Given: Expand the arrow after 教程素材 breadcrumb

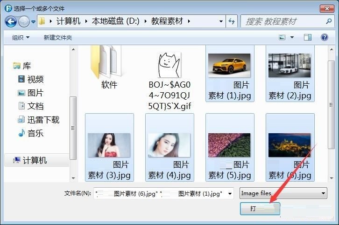Looking at the screenshot, I should (x=189, y=21).
